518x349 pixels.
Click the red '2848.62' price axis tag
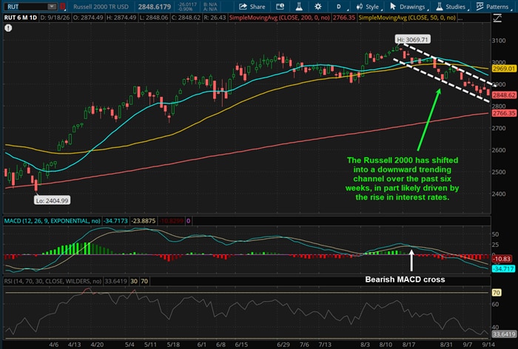tap(504, 95)
